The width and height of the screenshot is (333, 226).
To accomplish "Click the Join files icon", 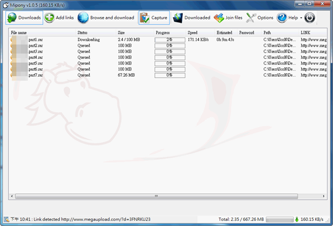I will [x=219, y=18].
